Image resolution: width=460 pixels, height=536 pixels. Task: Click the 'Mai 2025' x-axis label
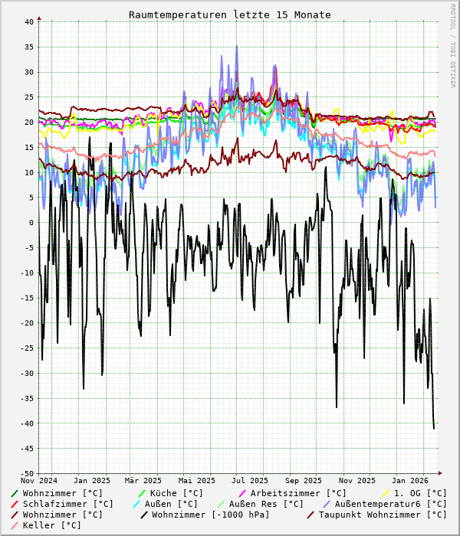[197, 481]
